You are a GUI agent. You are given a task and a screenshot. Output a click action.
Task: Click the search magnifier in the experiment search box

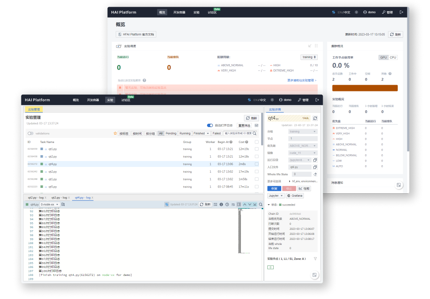[254, 133]
